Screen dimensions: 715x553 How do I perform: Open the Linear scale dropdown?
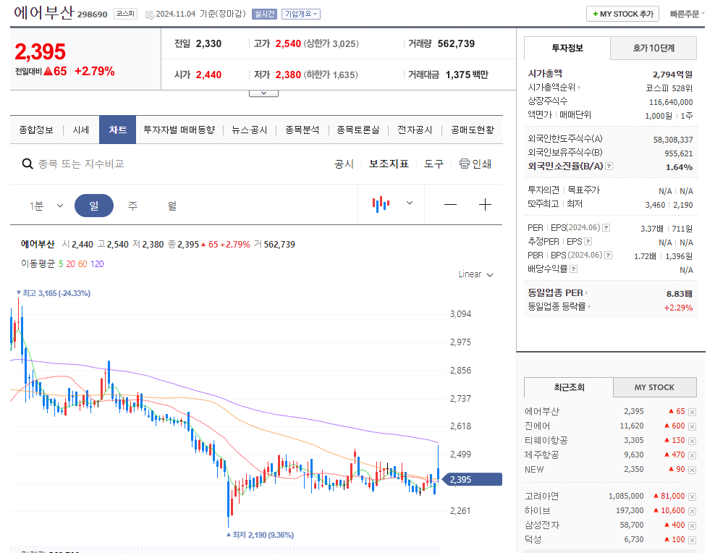point(475,274)
